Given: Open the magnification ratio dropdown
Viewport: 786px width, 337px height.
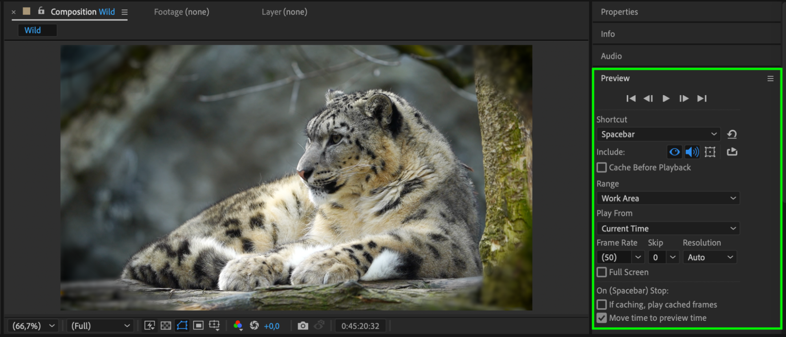Looking at the screenshot, I should click(33, 326).
